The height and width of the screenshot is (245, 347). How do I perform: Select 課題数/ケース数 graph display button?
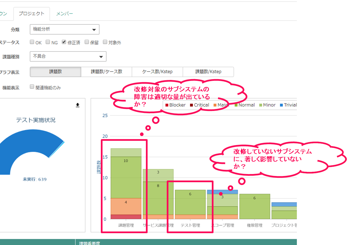[106, 72]
